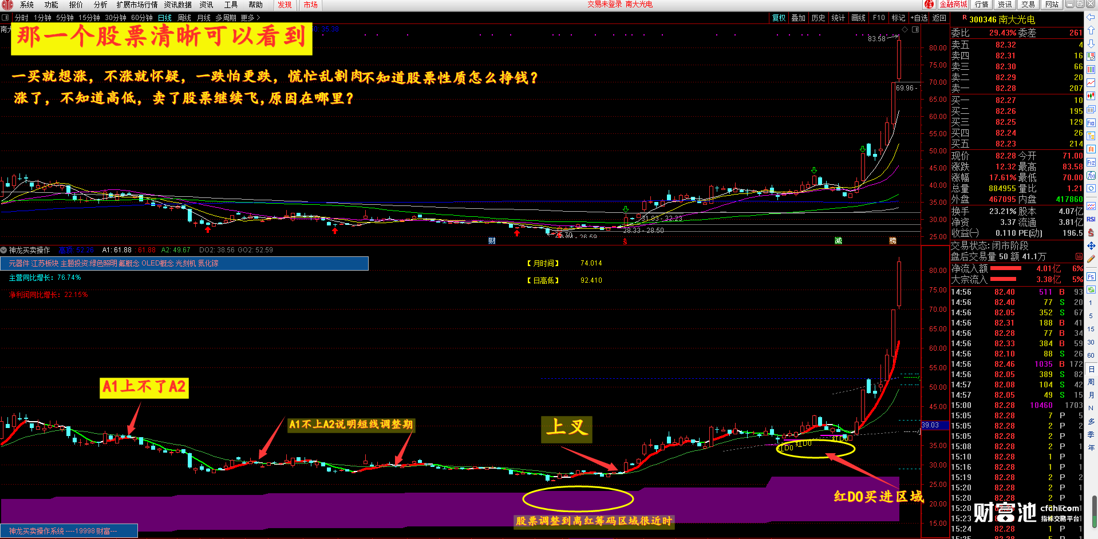Open the 分析 menu
Viewport: 1098px width, 539px height.
pos(101,5)
